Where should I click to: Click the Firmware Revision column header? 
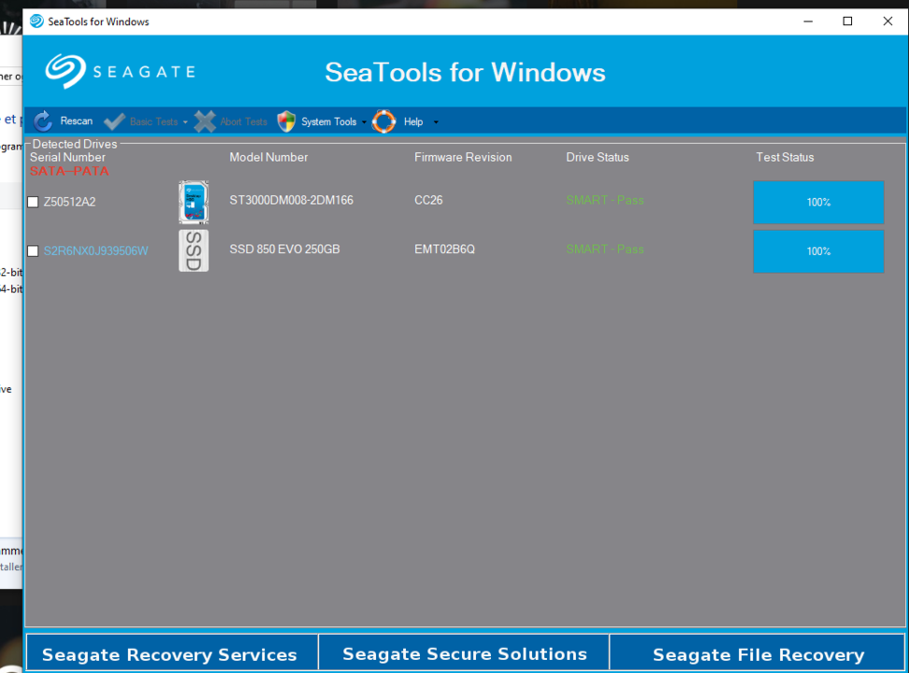[463, 157]
